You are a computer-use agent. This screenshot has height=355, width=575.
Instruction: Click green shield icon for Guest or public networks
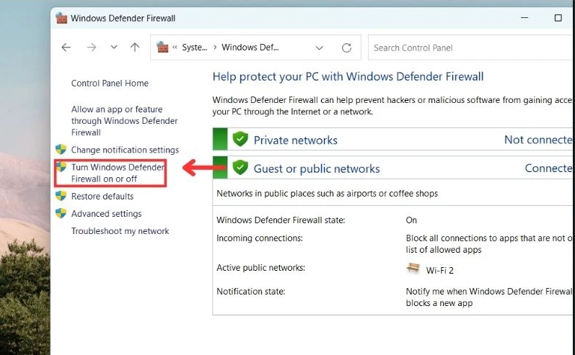pyautogui.click(x=240, y=168)
